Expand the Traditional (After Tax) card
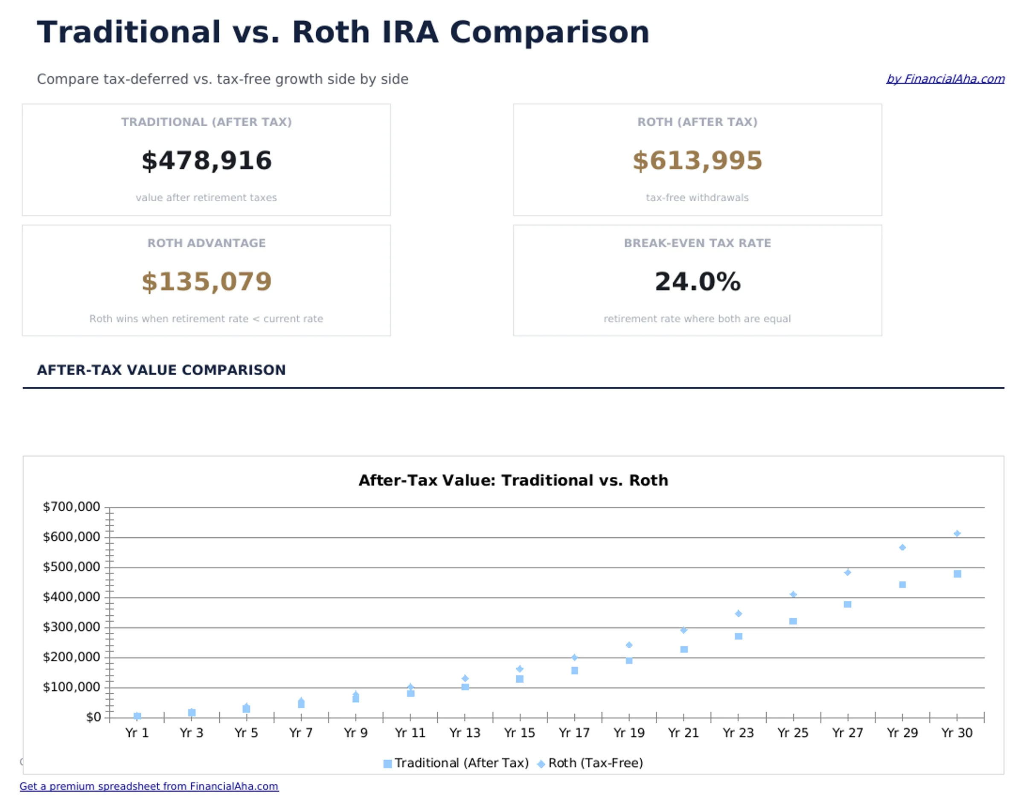The image size is (1024, 811). 206,160
